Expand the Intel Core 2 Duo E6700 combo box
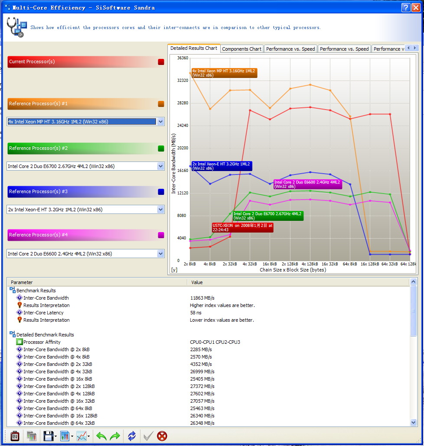Viewport: 424px width, 446px height. [160, 166]
